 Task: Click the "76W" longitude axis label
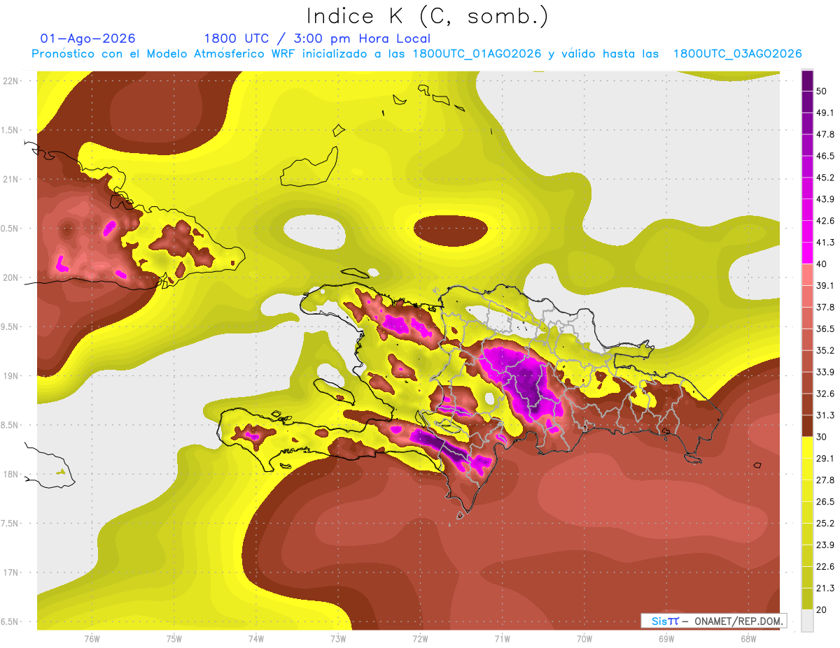coord(92,639)
